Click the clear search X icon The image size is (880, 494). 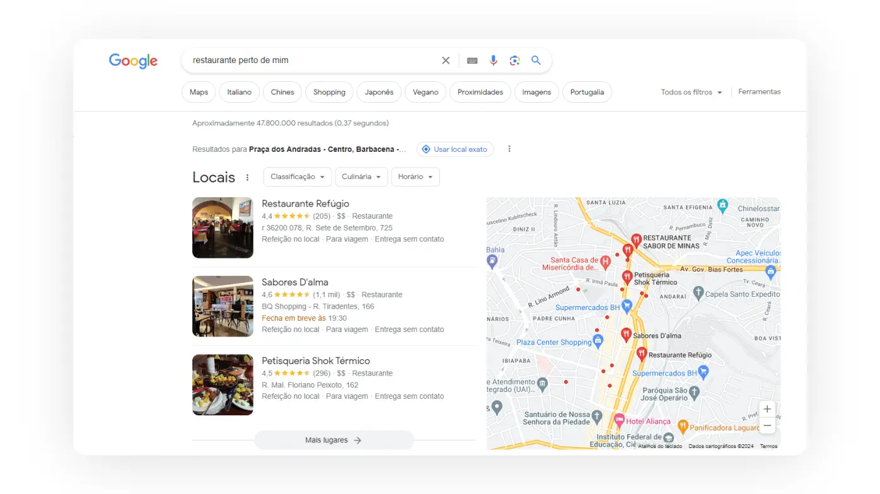pyautogui.click(x=446, y=60)
